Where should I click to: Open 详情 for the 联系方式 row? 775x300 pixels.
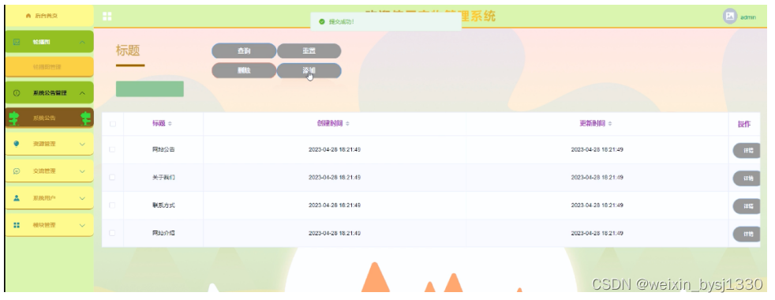pyautogui.click(x=747, y=206)
